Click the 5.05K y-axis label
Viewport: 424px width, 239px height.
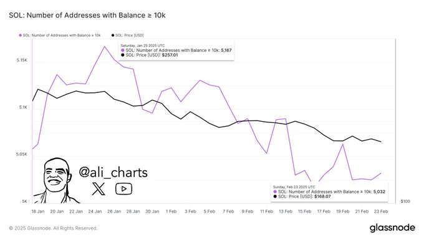pos(22,154)
